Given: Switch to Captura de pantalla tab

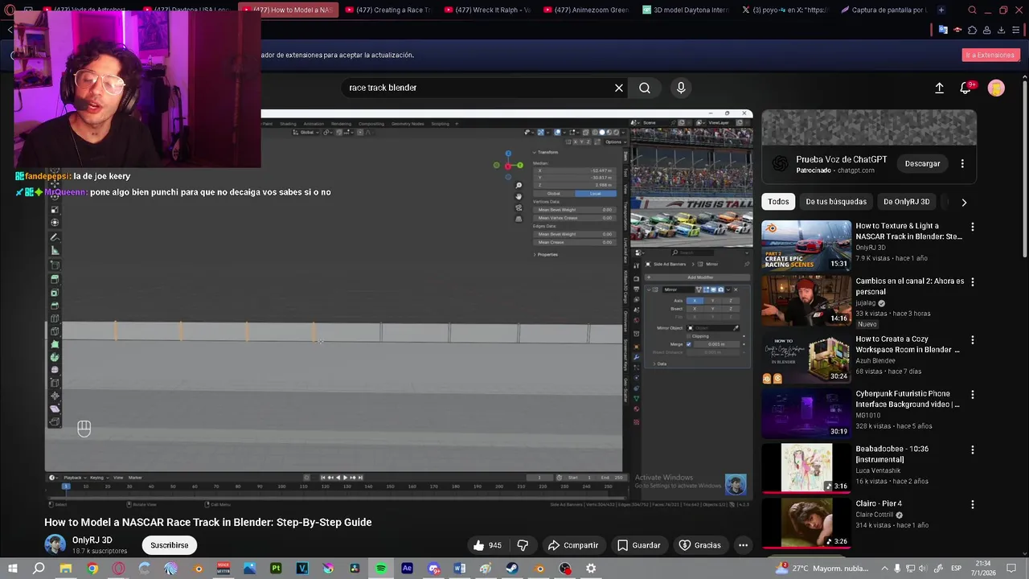Looking at the screenshot, I should [883, 10].
